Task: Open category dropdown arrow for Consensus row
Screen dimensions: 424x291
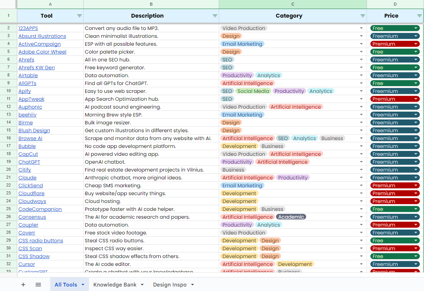Action: point(361,217)
